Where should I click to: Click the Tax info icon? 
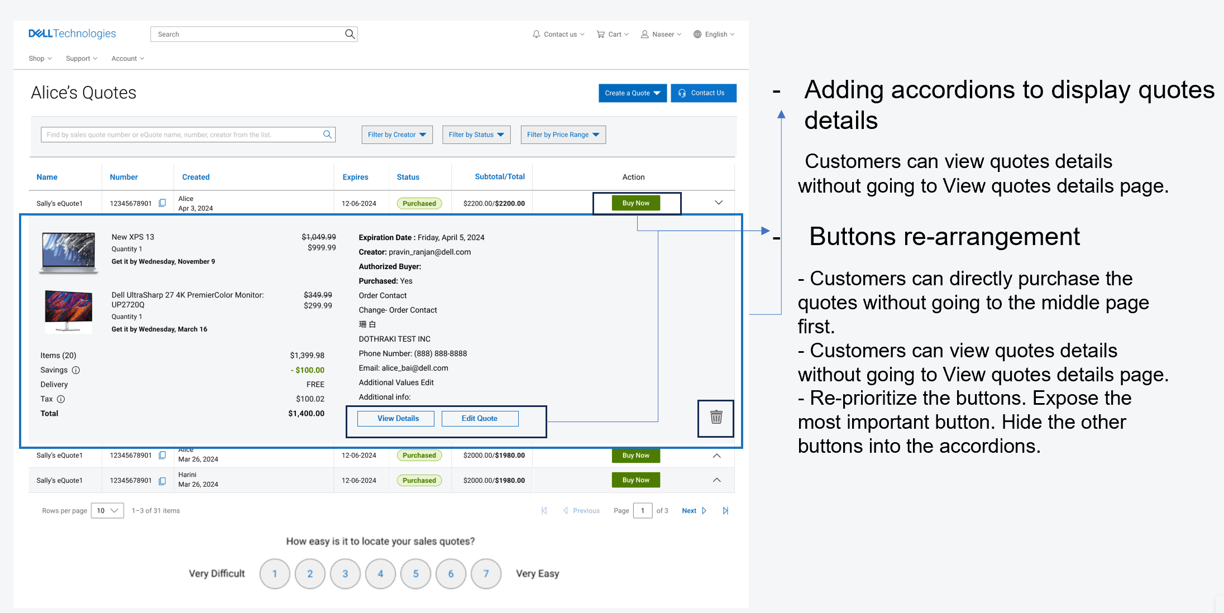click(x=61, y=399)
